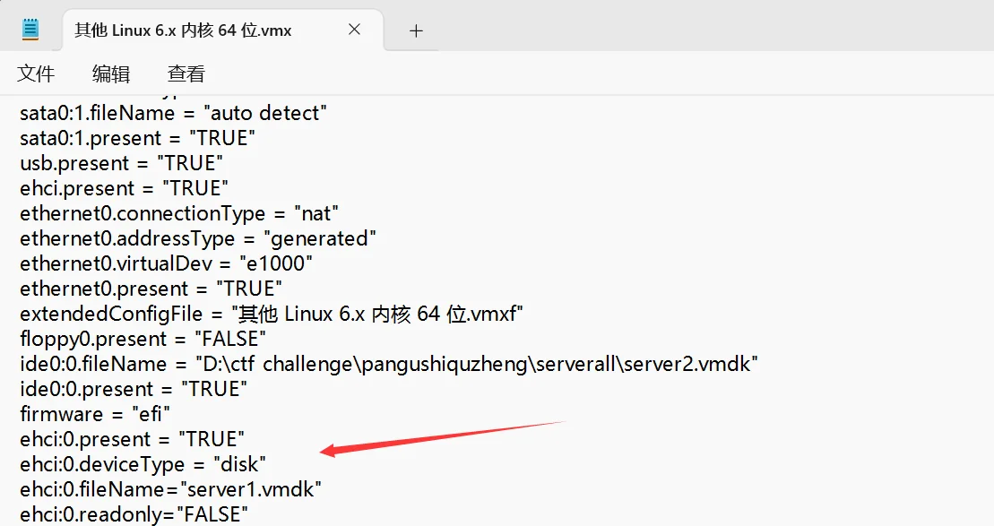This screenshot has height=526, width=994.
Task: Add a new tab with plus button
Action: click(x=416, y=30)
